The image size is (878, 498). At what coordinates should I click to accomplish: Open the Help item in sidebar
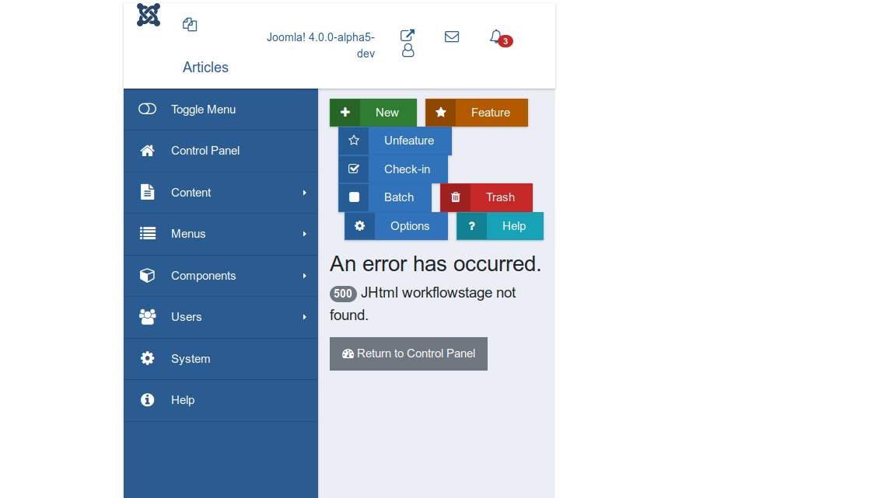[x=221, y=400]
